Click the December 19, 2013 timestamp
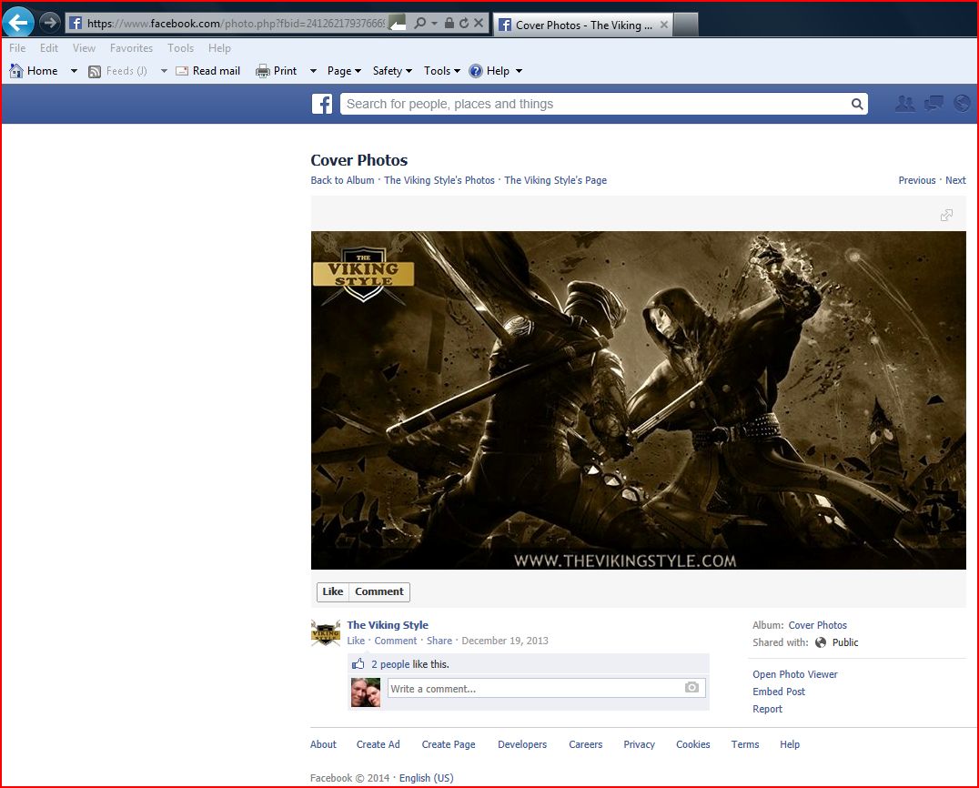This screenshot has height=788, width=979. (x=504, y=641)
